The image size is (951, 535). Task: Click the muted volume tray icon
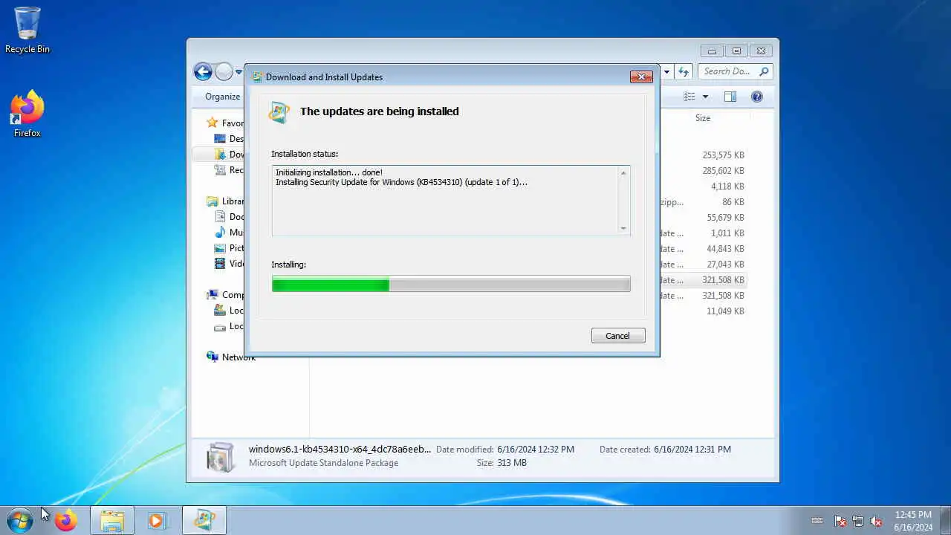point(876,521)
